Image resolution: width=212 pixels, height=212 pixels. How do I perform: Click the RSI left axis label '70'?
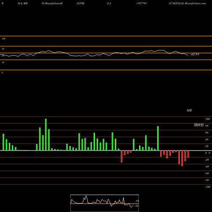pos(3,49)
